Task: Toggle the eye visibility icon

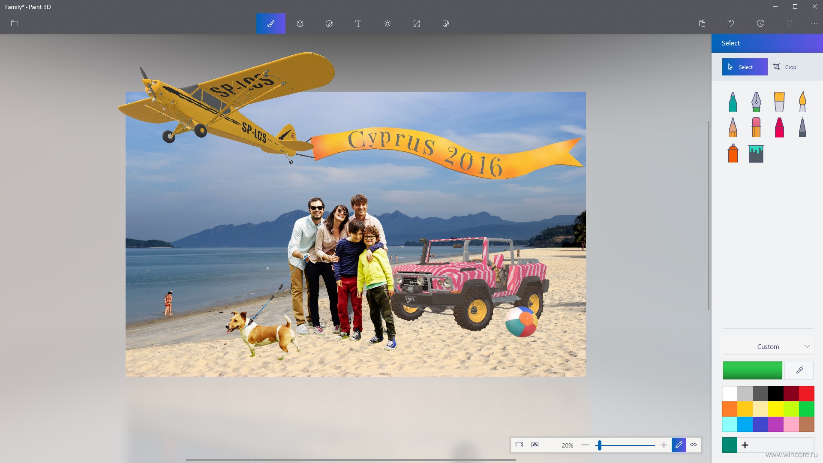Action: pyautogui.click(x=694, y=445)
